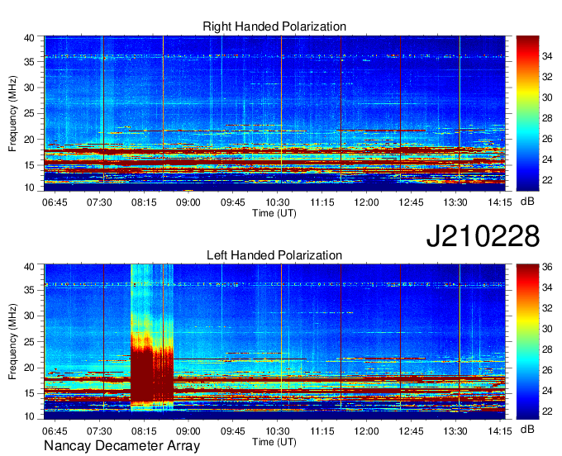Click the dB unit label of Left Handed color scale

click(x=527, y=430)
